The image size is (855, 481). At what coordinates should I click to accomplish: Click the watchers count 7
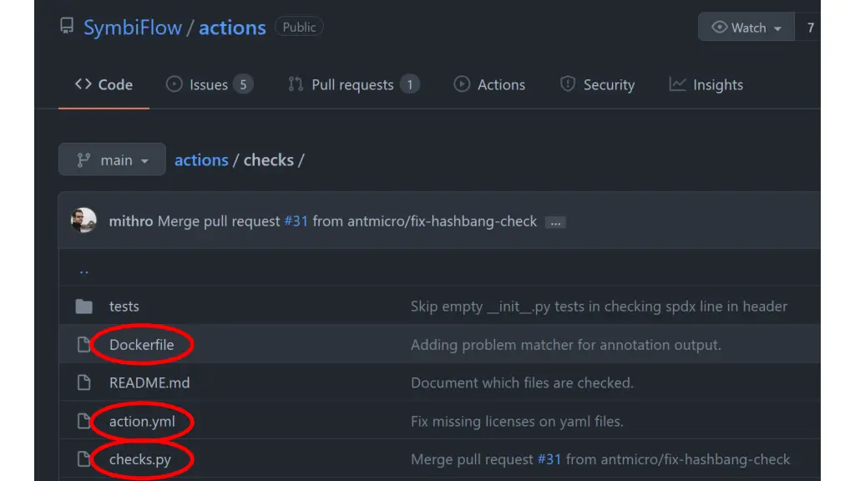(810, 28)
